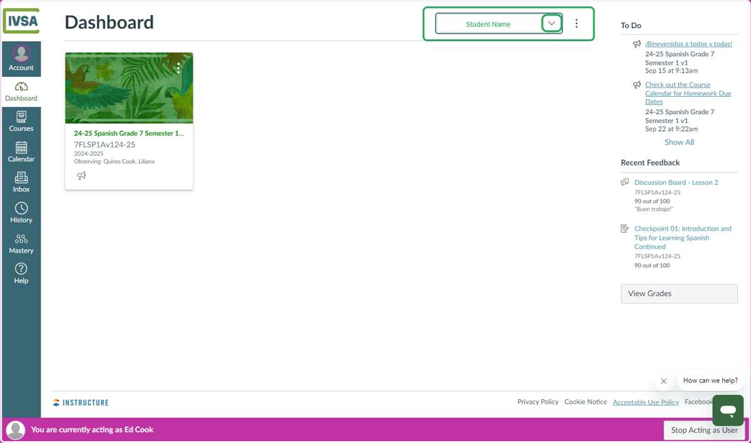Image resolution: width=751 pixels, height=443 pixels.
Task: Click Show All under To Do
Action: [x=679, y=142]
